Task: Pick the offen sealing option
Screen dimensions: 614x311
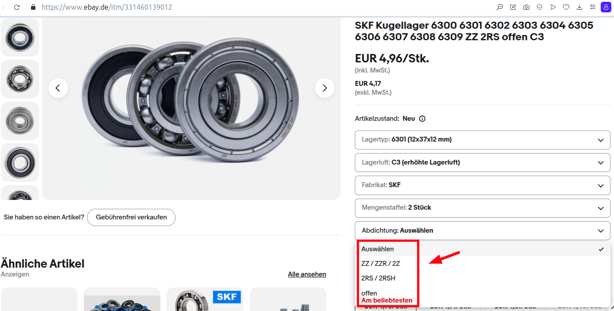Action: click(x=369, y=293)
